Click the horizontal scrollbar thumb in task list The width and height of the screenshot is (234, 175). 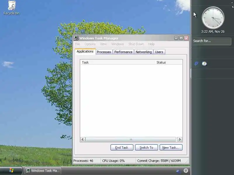coord(131,139)
